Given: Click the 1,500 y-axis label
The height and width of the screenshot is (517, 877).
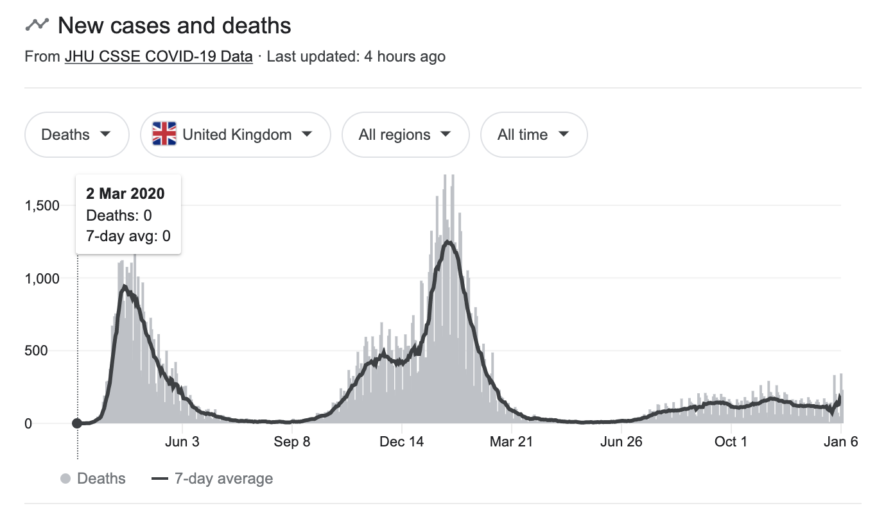Looking at the screenshot, I should 43,206.
